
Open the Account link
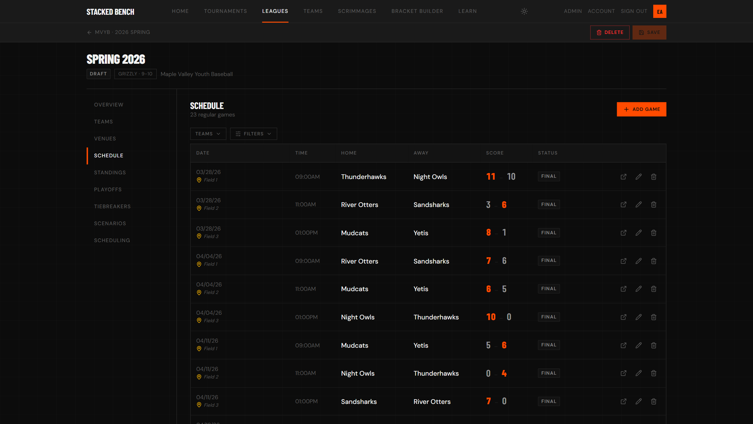click(601, 11)
